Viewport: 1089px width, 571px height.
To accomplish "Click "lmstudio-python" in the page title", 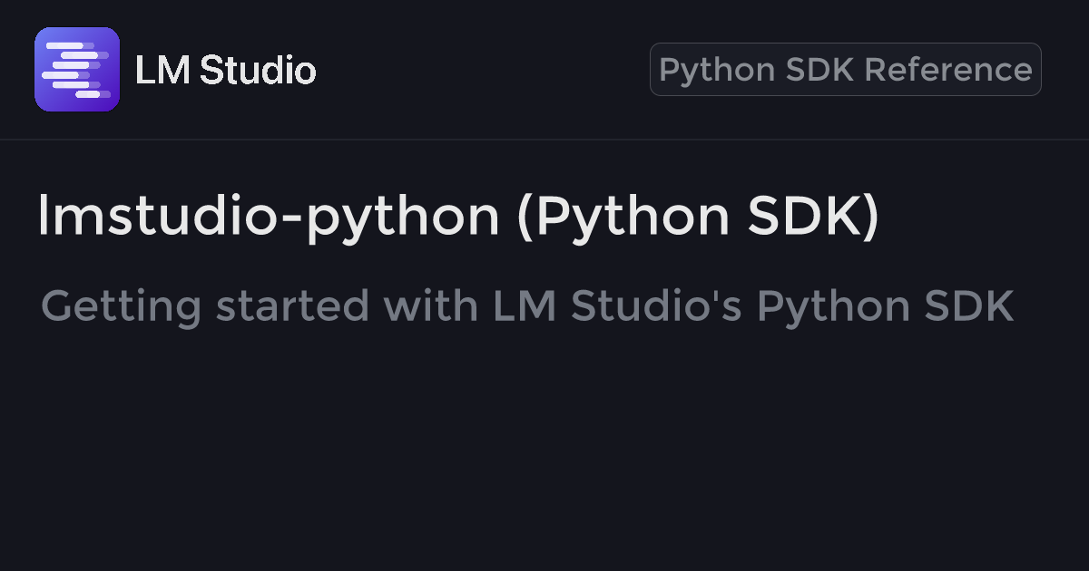I will 269,217.
